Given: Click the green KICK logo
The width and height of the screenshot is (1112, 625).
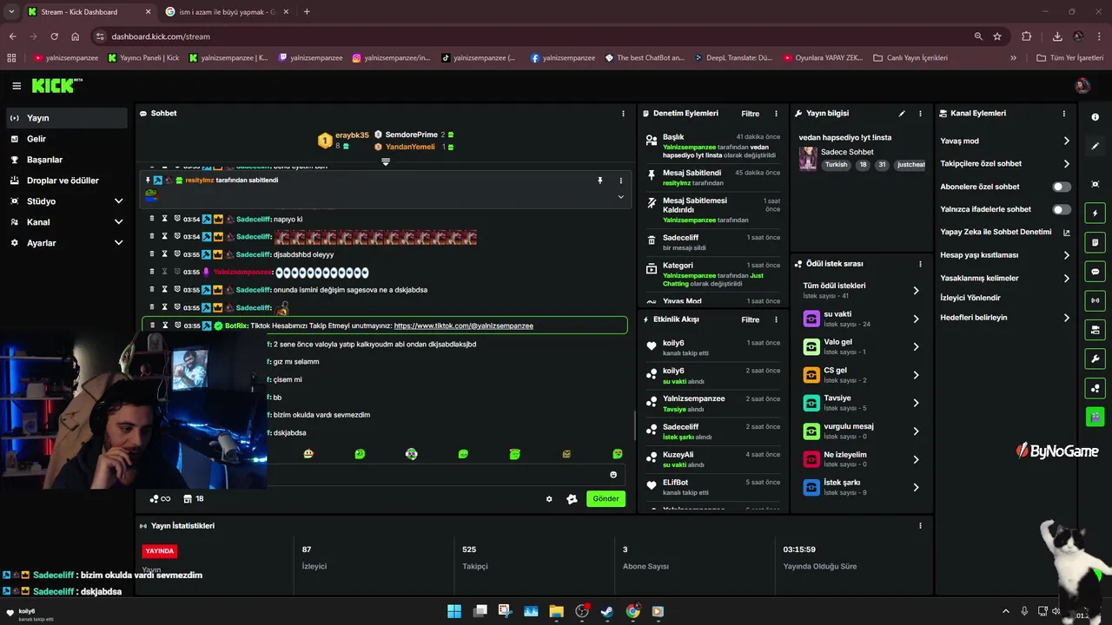Looking at the screenshot, I should [56, 85].
